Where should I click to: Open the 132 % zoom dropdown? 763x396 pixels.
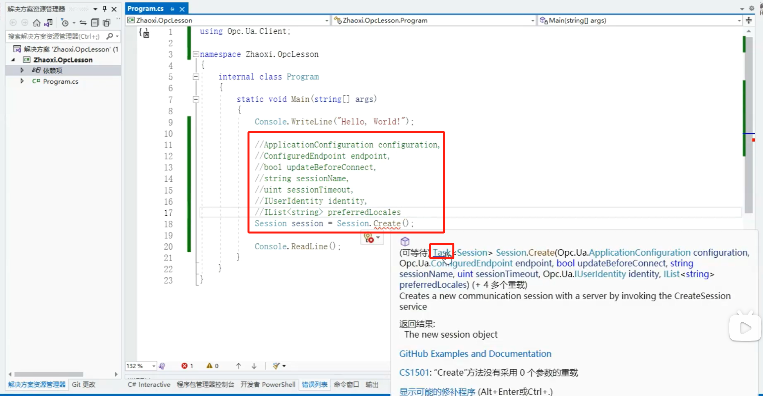coord(154,366)
